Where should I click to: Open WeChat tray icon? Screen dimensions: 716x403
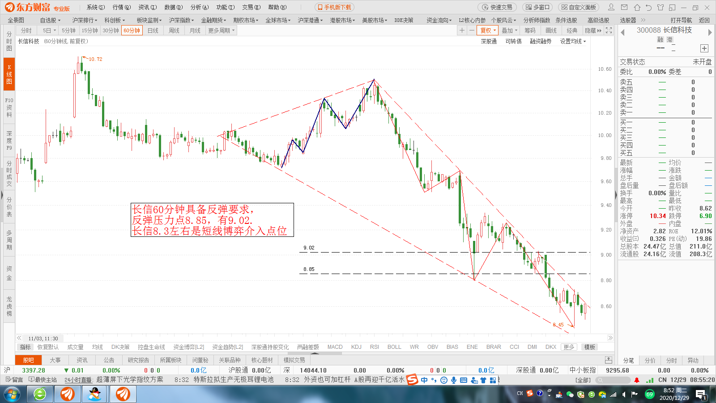coord(570,394)
